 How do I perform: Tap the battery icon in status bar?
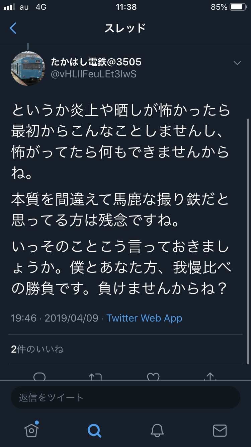[238, 7]
